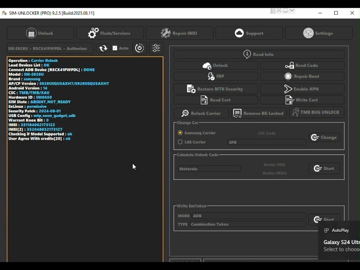The height and width of the screenshot is (270, 360).
Task: Open the Unlock tab
Action: tap(40, 33)
